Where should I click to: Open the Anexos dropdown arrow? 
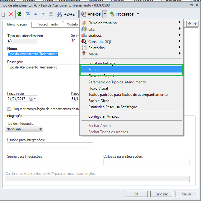pyautogui.click(x=105, y=14)
